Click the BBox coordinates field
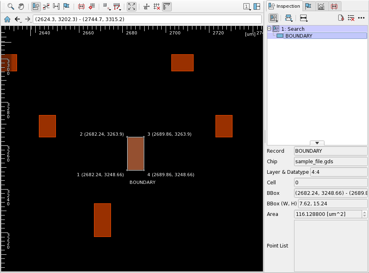369x273 pixels. pyautogui.click(x=331, y=193)
